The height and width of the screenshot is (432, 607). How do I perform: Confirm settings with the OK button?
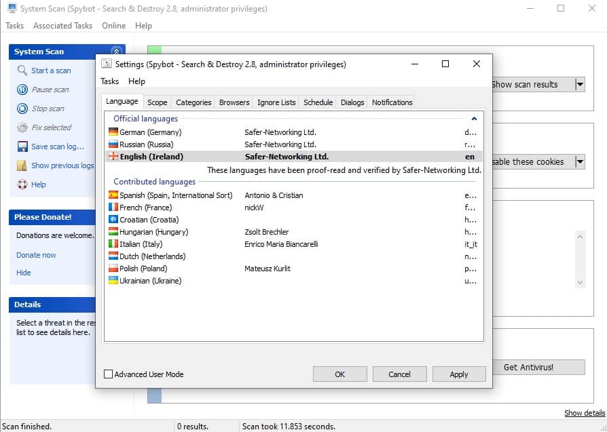point(340,374)
